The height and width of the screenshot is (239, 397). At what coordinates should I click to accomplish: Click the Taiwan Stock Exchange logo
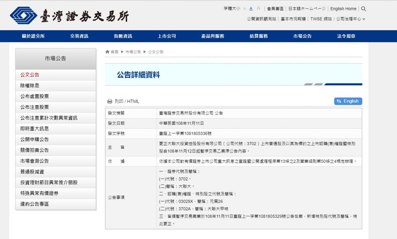coord(69,15)
